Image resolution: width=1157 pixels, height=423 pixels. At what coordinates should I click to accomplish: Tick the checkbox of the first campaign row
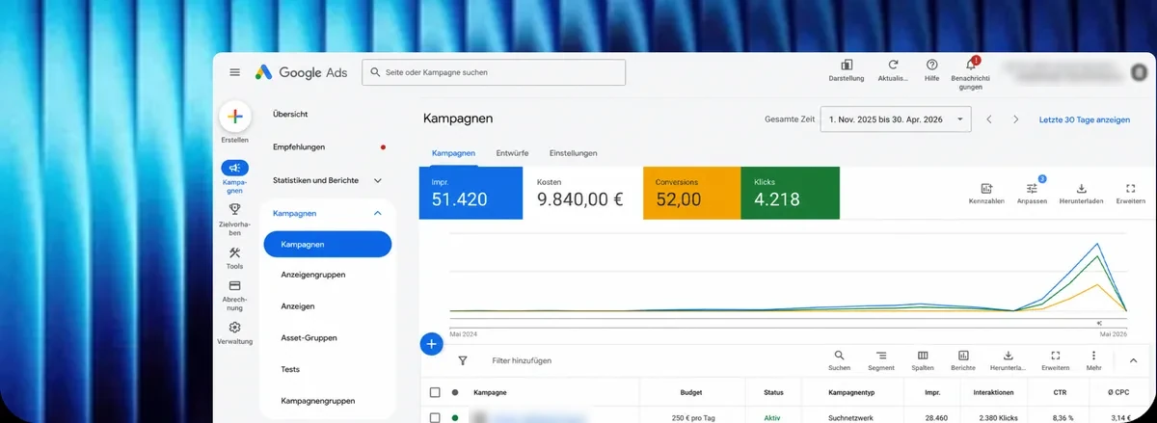pyautogui.click(x=435, y=417)
